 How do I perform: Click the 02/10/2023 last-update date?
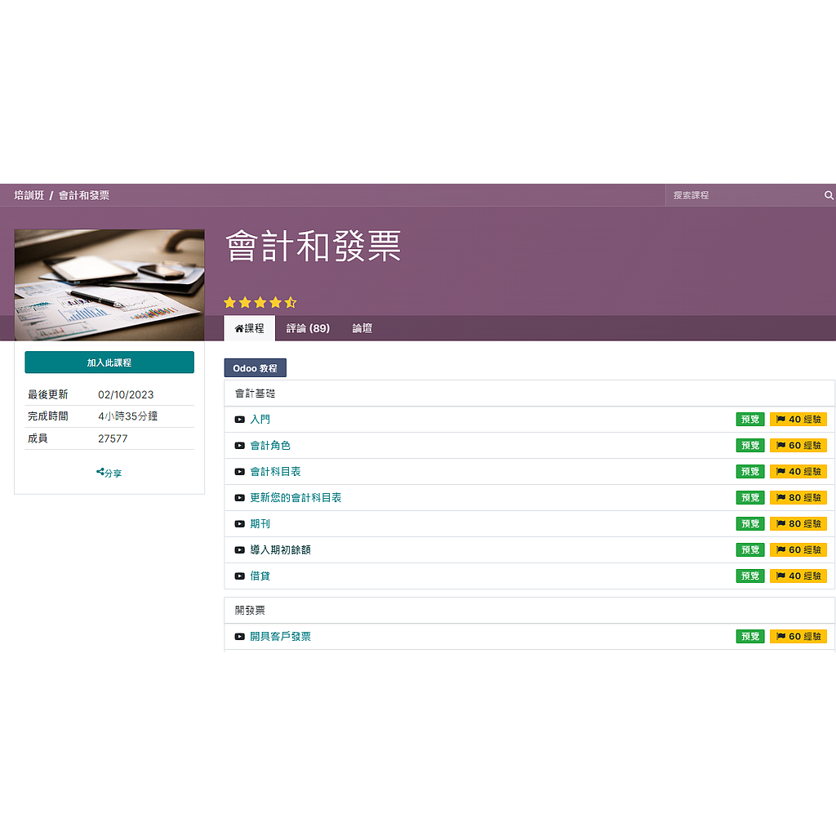click(126, 395)
